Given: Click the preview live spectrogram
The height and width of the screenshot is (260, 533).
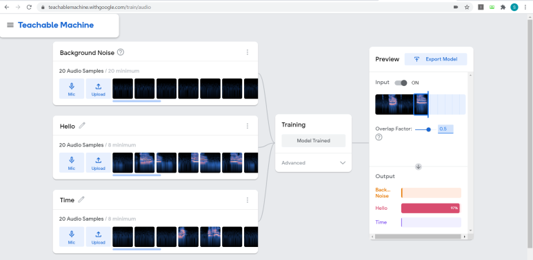Looking at the screenshot, I should [x=420, y=105].
